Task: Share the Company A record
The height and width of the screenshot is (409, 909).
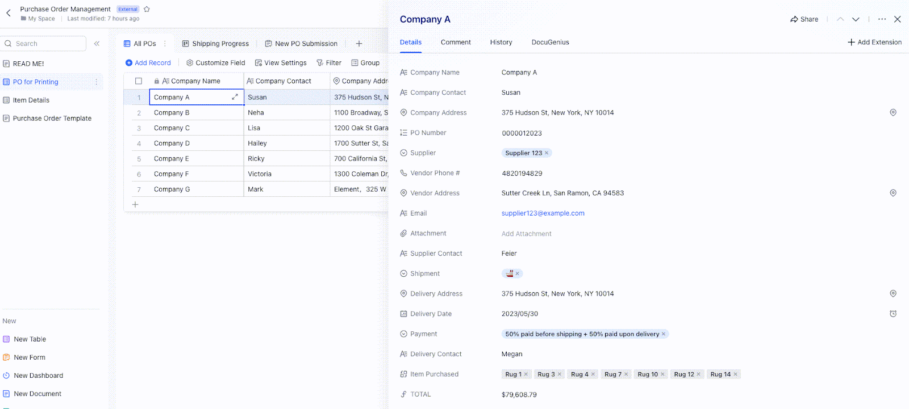Action: point(804,19)
